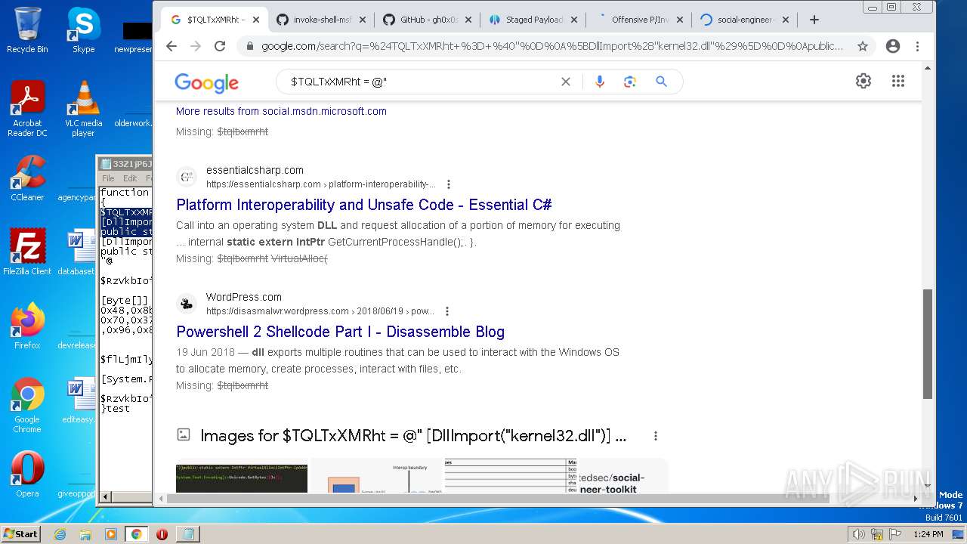Launch VLC media player shortcut
This screenshot has height=544, width=967.
pyautogui.click(x=83, y=109)
